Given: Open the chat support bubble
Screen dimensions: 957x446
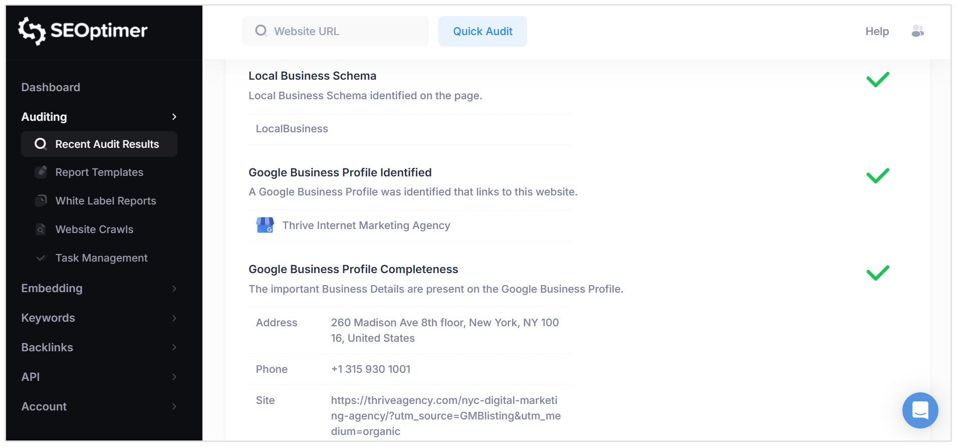Looking at the screenshot, I should pos(920,410).
